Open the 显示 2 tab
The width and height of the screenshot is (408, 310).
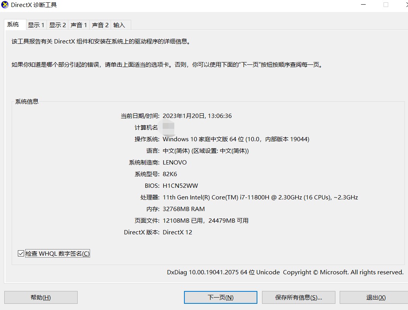click(57, 25)
